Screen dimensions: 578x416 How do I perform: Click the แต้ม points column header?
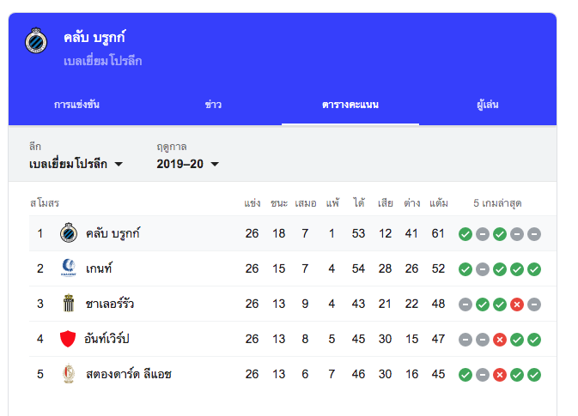439,202
